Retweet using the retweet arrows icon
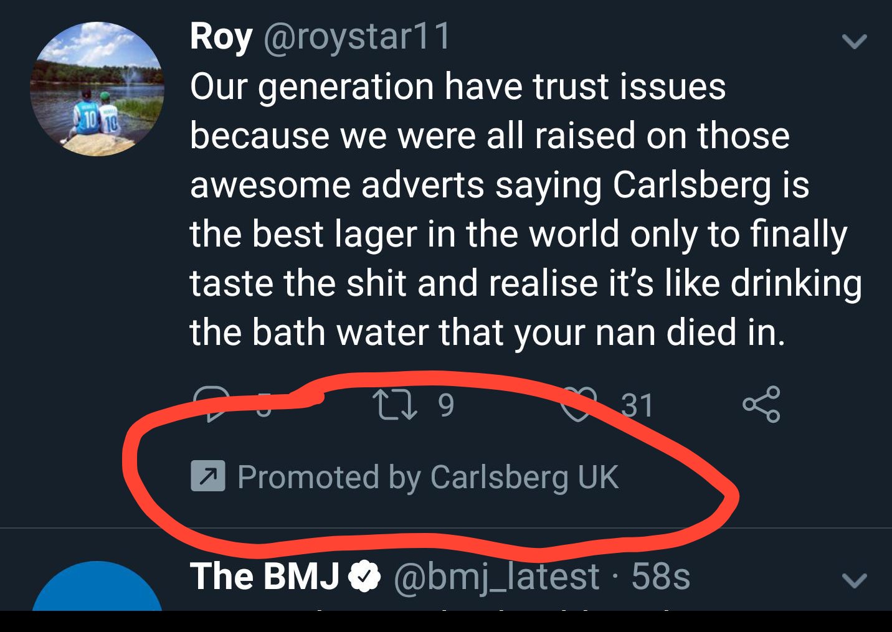892x632 pixels. coord(394,404)
